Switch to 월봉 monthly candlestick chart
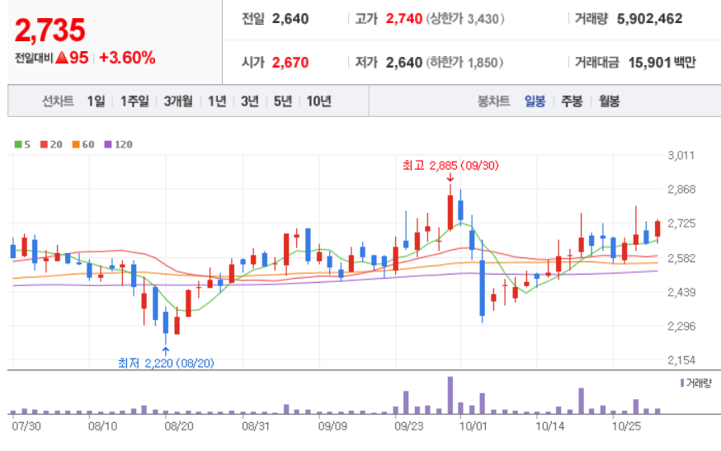The image size is (721, 451). coord(610,101)
